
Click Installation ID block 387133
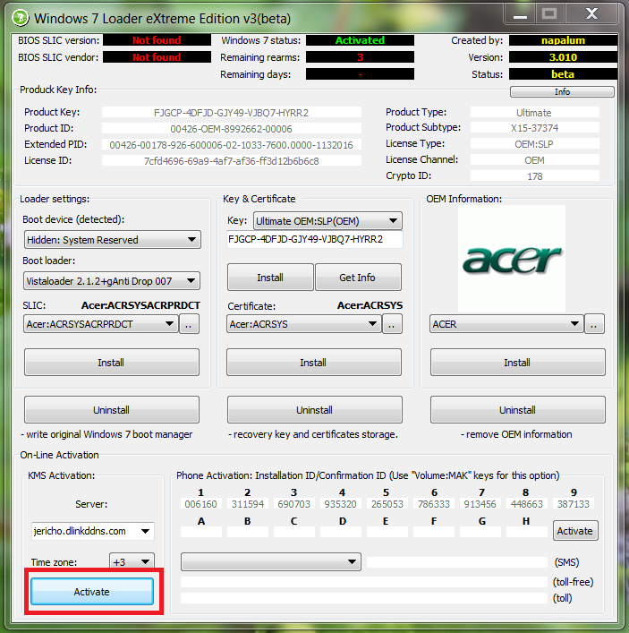pos(574,504)
